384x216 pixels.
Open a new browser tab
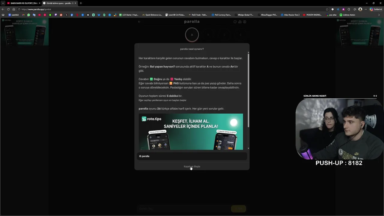[x=81, y=3]
